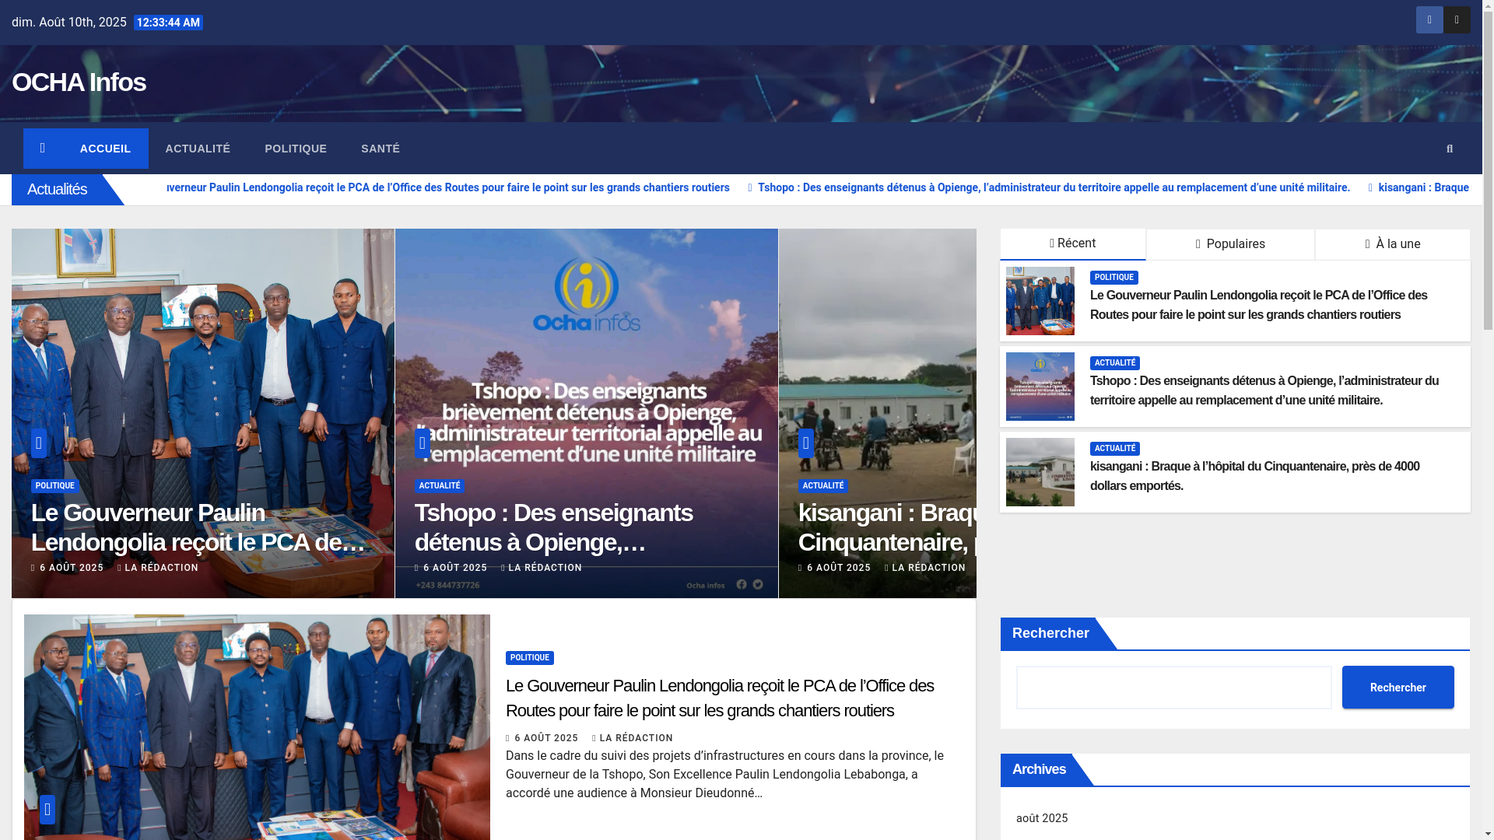Open ticker headline about Gouverneur Paulin Lendongolia

(448, 187)
